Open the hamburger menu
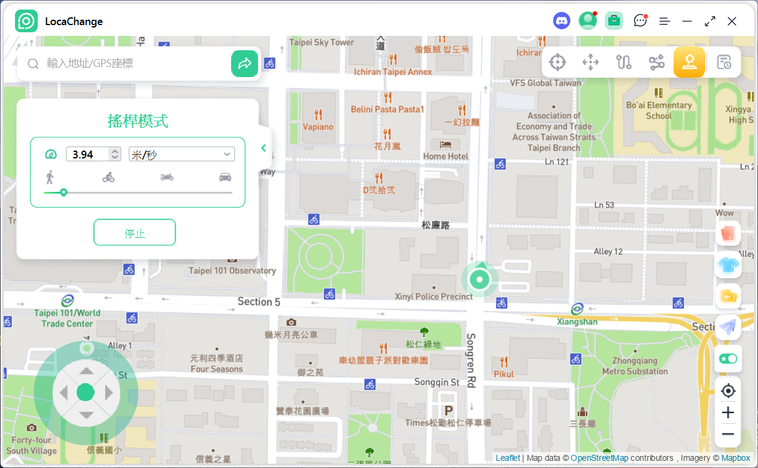758x468 pixels. (x=665, y=21)
